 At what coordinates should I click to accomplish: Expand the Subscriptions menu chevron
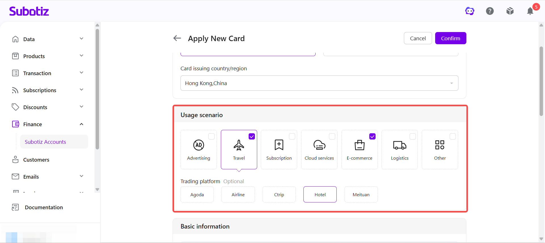point(81,90)
